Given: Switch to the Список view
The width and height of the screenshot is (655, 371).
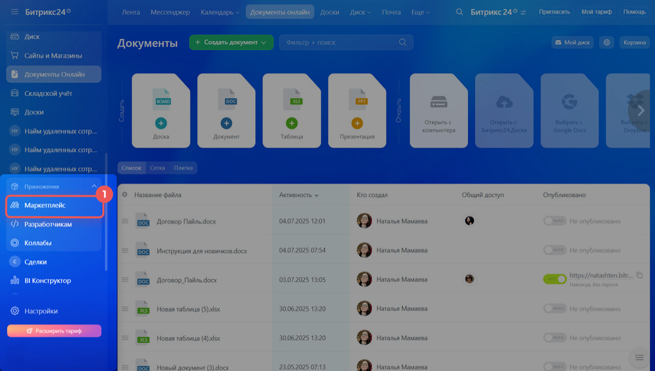Looking at the screenshot, I should [x=132, y=168].
